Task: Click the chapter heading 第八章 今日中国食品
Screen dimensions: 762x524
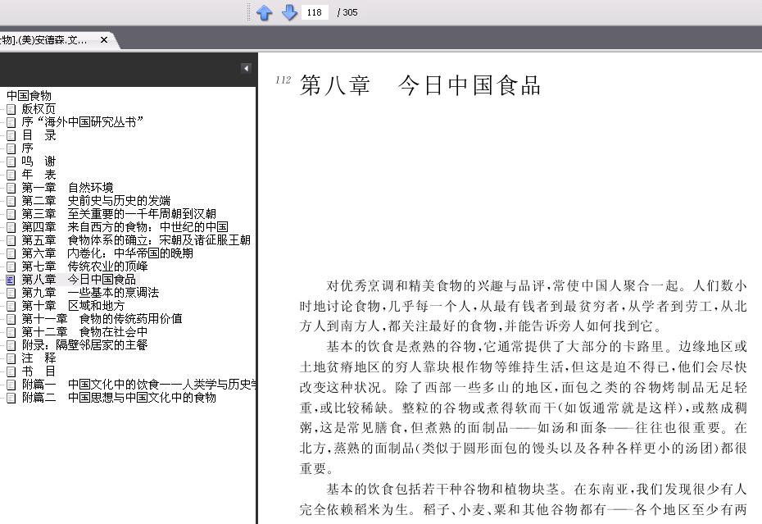Action: (420, 85)
